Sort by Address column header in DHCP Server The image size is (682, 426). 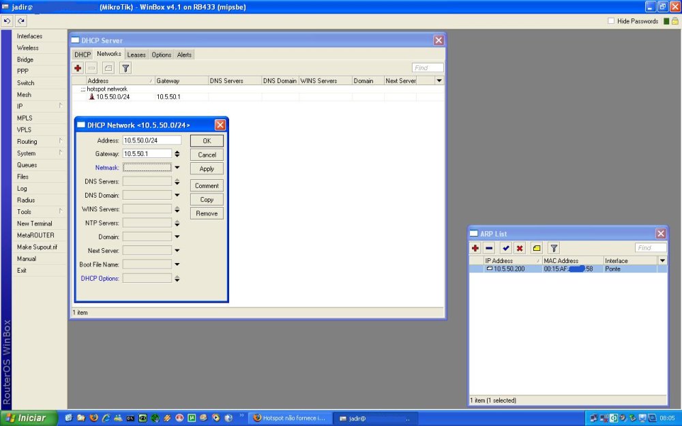[121, 80]
